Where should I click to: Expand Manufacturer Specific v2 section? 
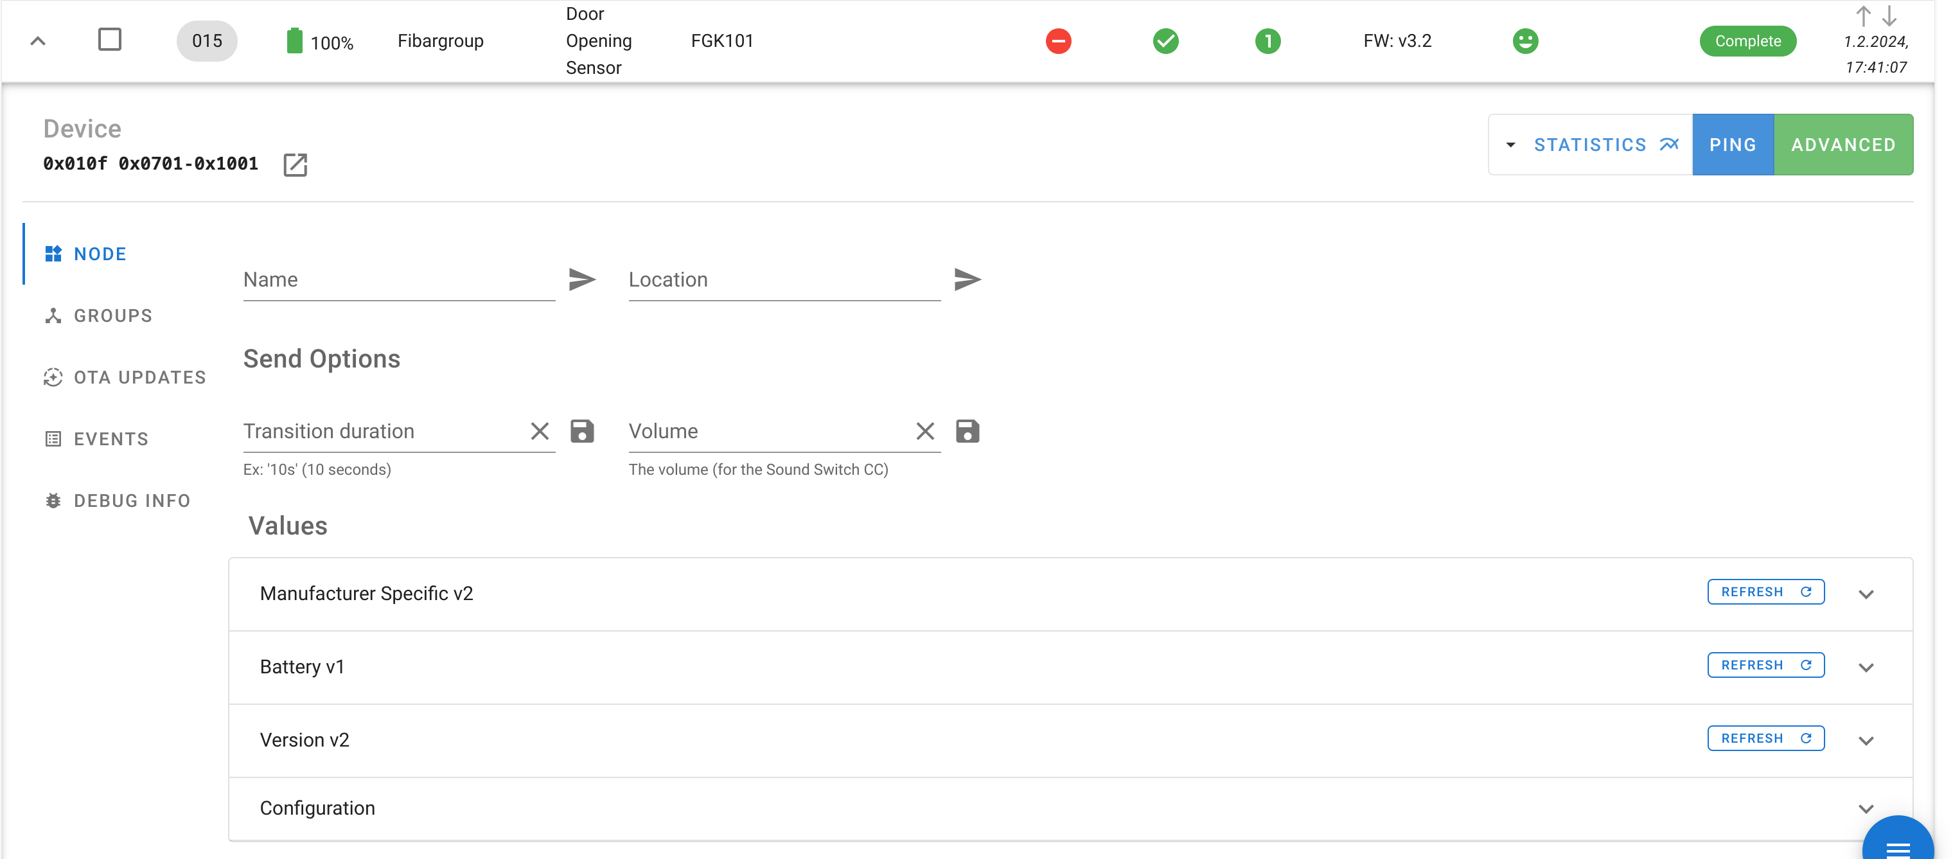coord(1866,594)
